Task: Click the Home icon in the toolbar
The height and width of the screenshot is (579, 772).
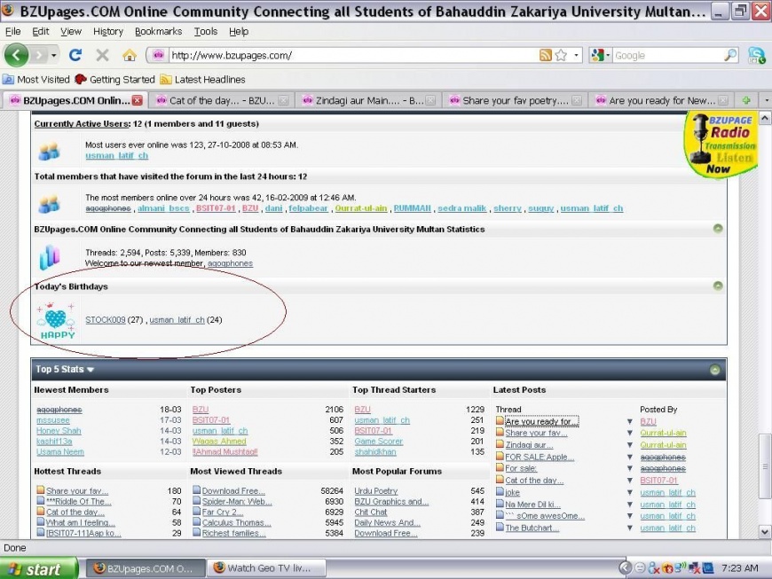Action: 129,55
